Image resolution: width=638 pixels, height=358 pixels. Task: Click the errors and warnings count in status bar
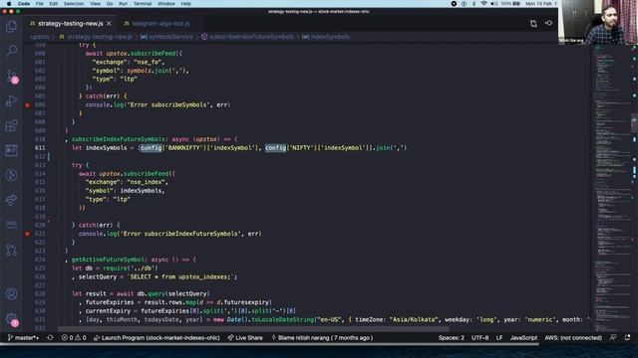pos(74,338)
